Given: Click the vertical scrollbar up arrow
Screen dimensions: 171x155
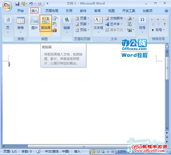Looking at the screenshot, I should click(x=167, y=51).
